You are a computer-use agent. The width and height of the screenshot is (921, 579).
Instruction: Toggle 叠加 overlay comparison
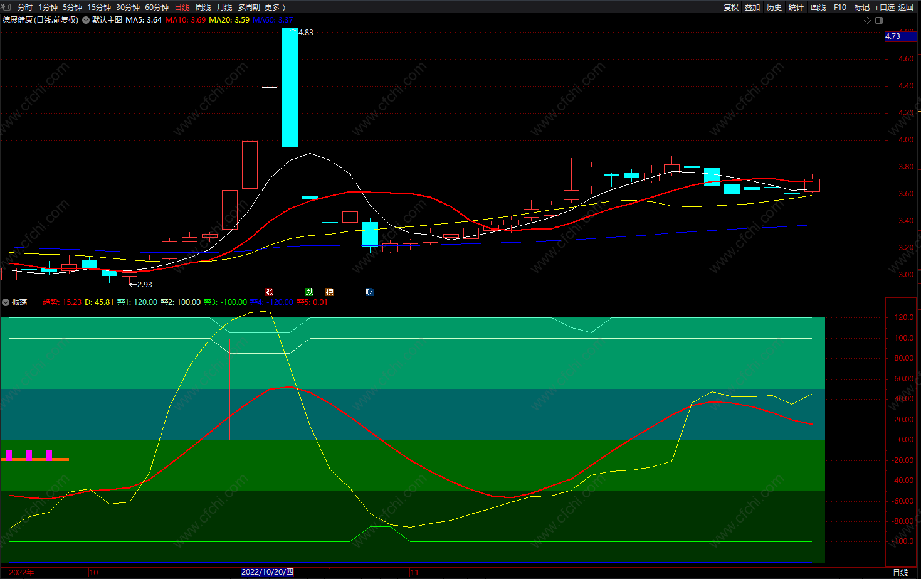(752, 8)
